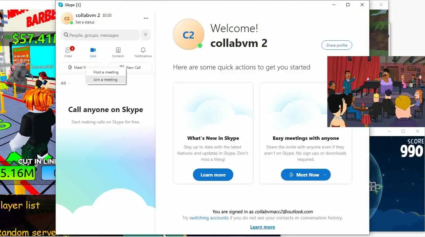The width and height of the screenshot is (425, 237).
Task: Click the signed-in email collabvmacc2@outlook.com
Action: (x=284, y=212)
